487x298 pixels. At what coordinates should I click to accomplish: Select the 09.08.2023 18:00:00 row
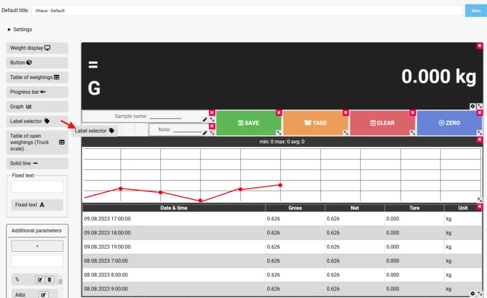click(282, 233)
